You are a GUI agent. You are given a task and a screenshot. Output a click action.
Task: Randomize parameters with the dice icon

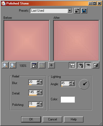96,65
